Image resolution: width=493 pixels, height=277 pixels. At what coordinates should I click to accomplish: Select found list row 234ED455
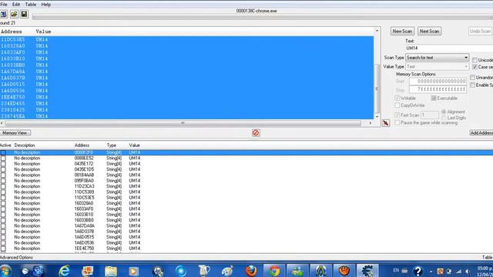pos(186,103)
